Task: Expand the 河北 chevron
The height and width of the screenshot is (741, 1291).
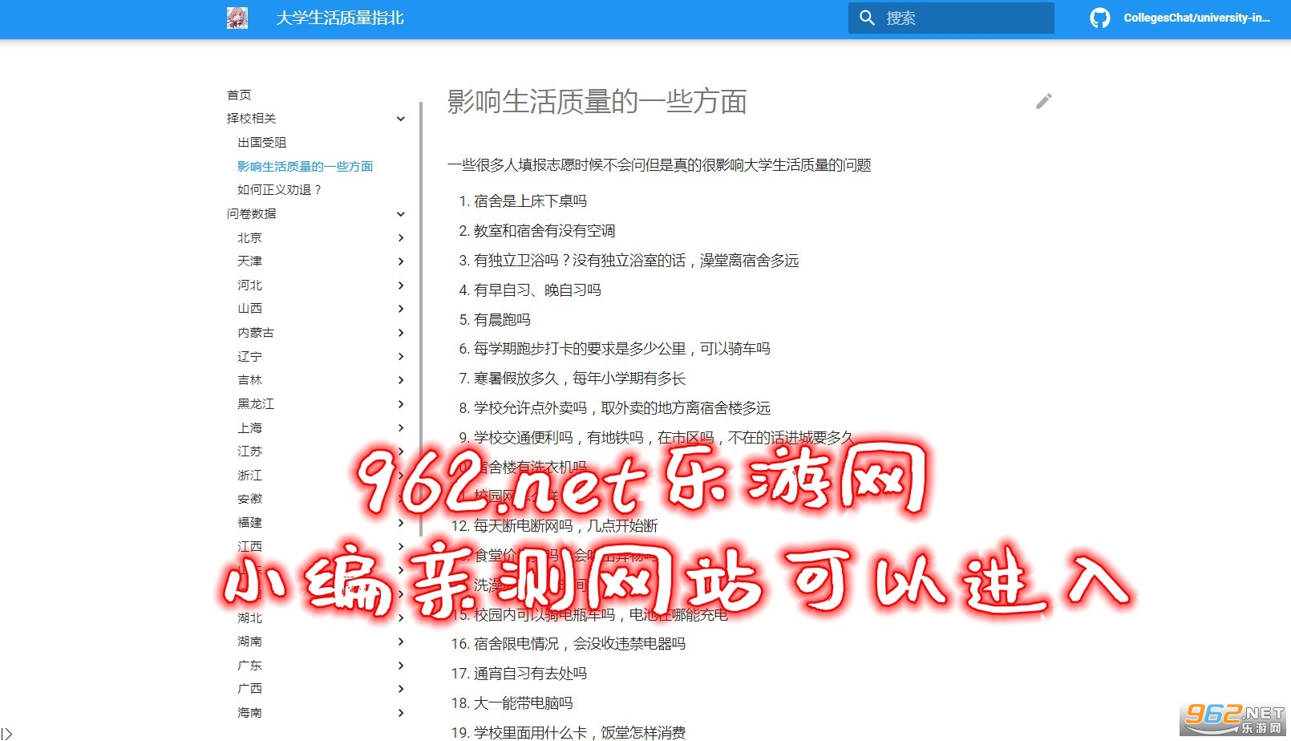Action: 401,285
